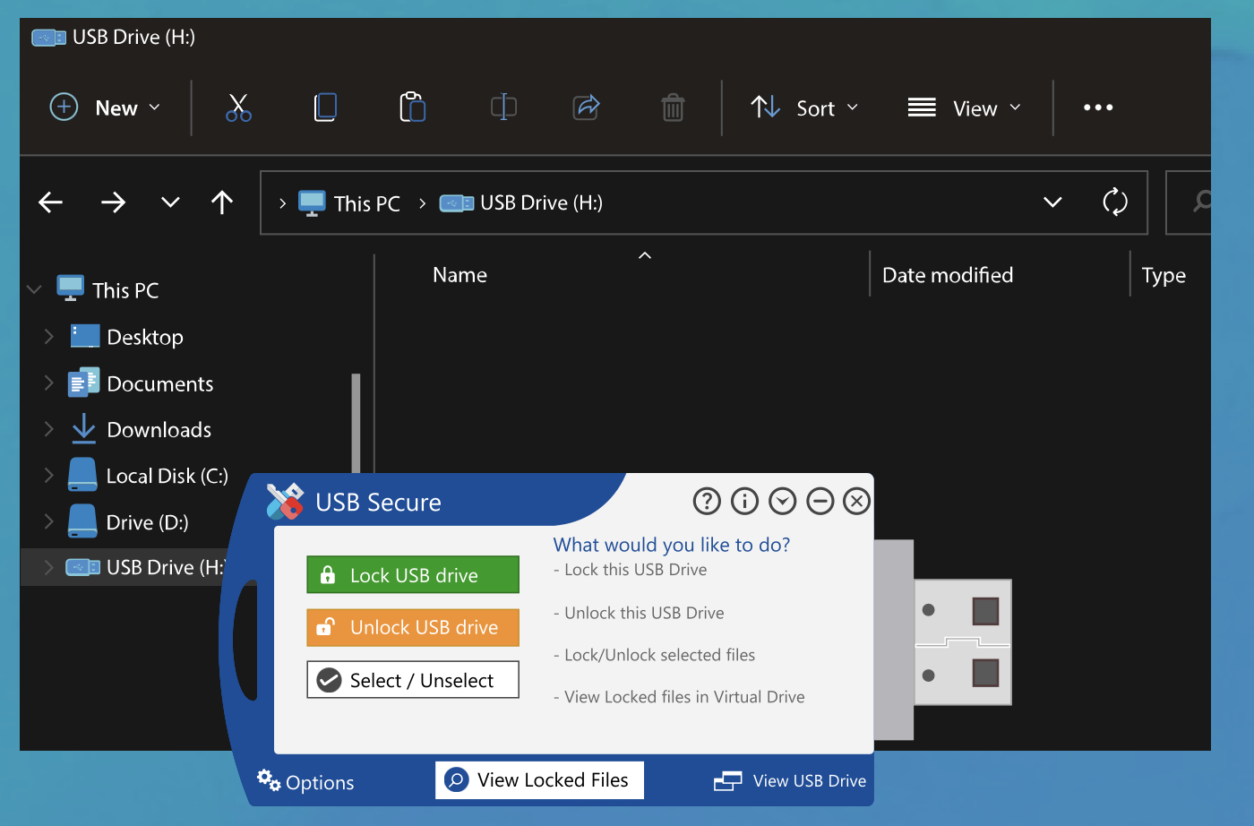Go up one folder level arrow
The width and height of the screenshot is (1254, 826).
222,202
